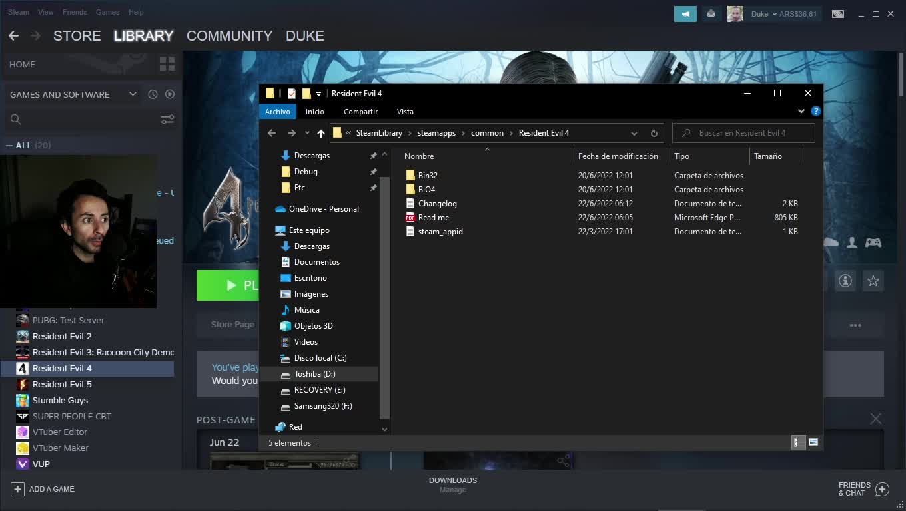Open the Friends menu in Steam

(x=75, y=12)
